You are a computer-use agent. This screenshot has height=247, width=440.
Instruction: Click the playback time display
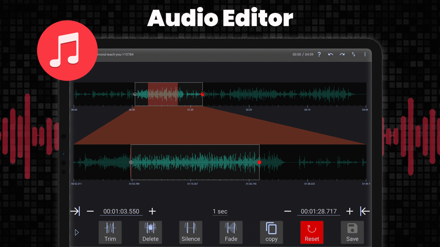302,54
